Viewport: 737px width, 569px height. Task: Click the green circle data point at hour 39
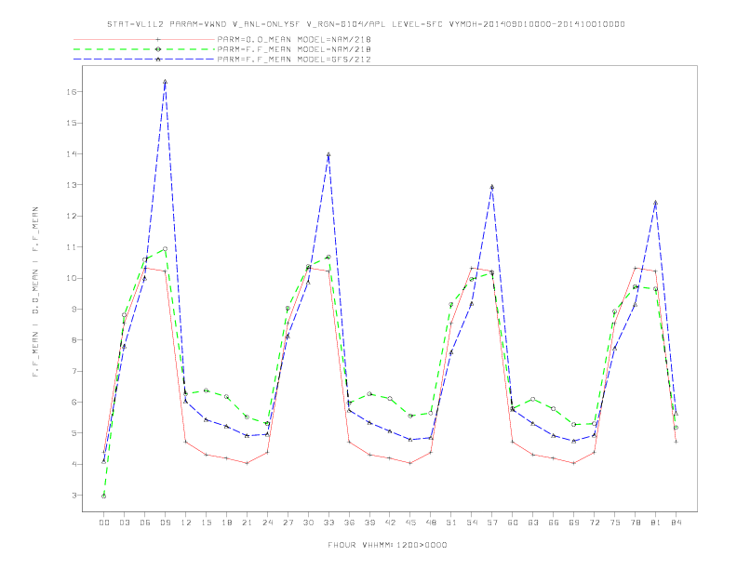pos(369,394)
